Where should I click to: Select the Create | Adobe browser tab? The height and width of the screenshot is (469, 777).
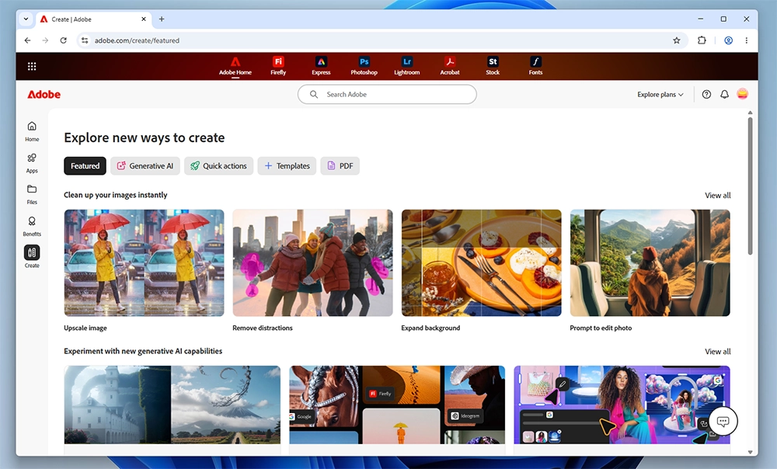click(x=93, y=19)
